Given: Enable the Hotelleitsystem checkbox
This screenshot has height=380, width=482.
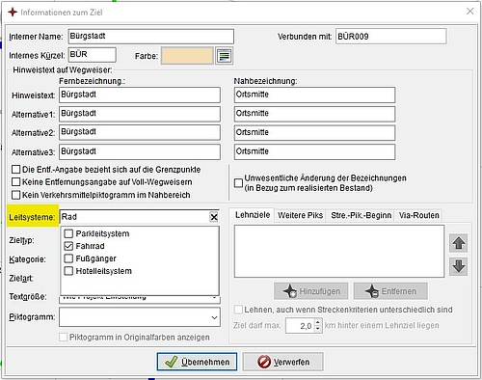Looking at the screenshot, I should pyautogui.click(x=68, y=271).
